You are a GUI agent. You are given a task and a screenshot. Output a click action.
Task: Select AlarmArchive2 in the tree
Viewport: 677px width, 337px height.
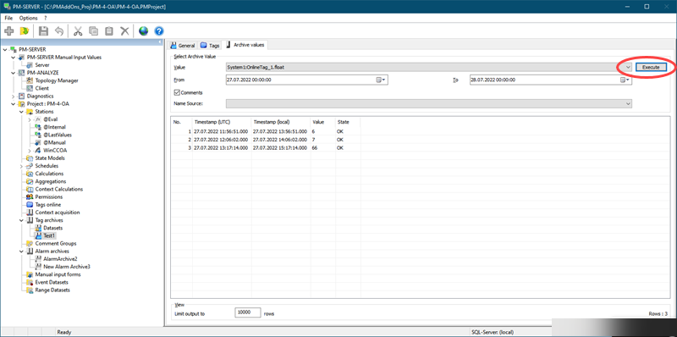[60, 259]
